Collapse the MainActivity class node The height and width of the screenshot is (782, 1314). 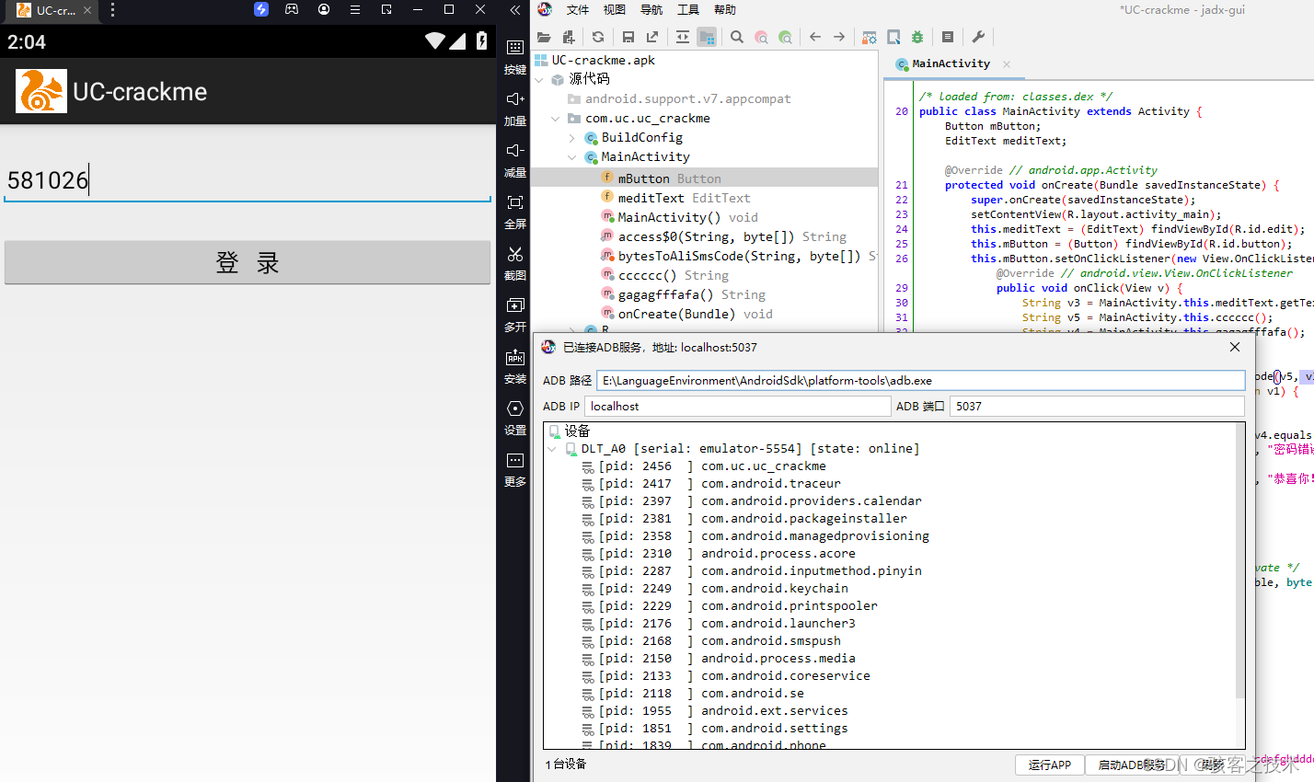[571, 157]
